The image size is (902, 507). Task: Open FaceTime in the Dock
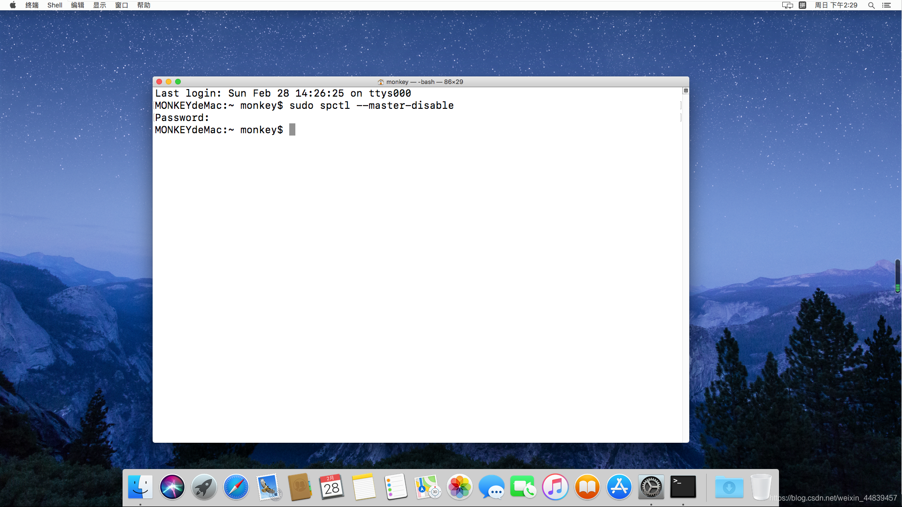tap(524, 487)
